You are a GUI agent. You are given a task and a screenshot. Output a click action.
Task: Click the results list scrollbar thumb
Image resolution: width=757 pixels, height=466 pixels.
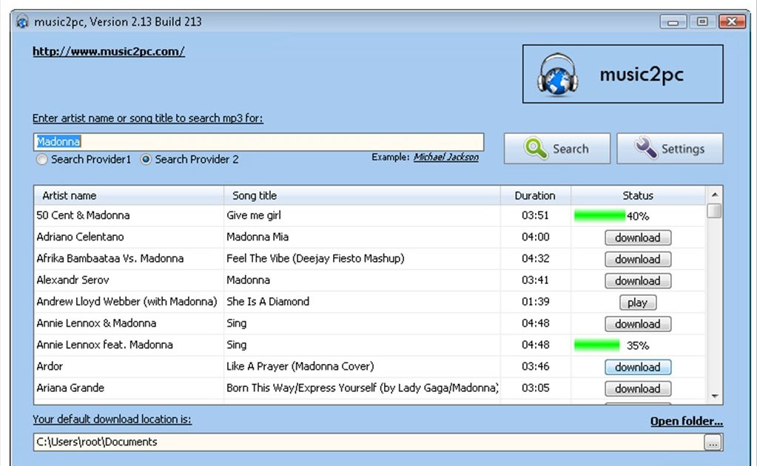tap(715, 211)
